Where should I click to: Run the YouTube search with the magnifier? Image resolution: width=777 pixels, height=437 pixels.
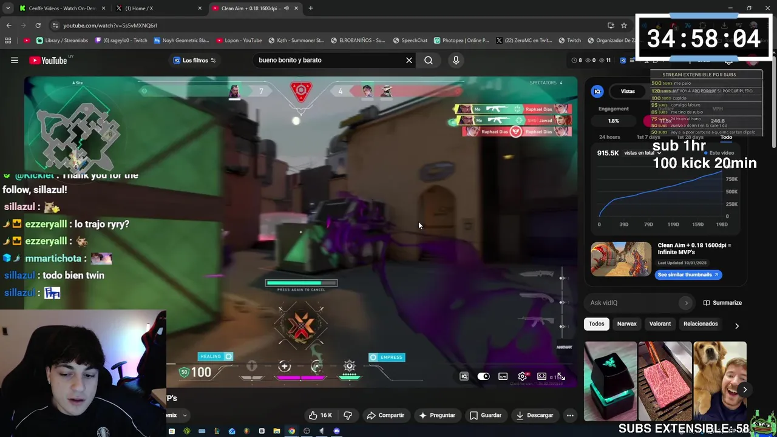point(429,60)
